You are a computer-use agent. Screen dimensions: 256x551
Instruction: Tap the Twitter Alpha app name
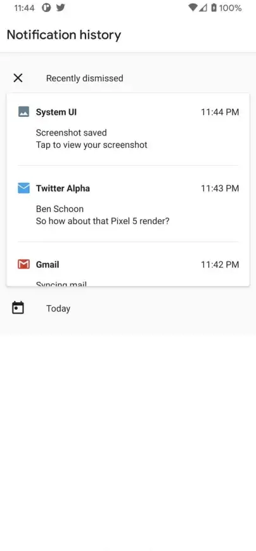[x=63, y=189]
